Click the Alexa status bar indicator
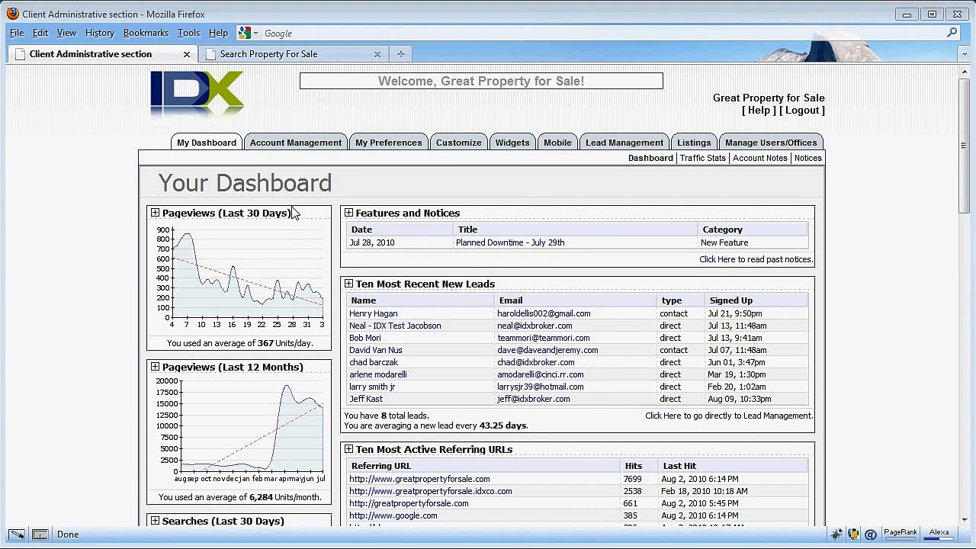Screen dimensions: 976x549 click(939, 534)
